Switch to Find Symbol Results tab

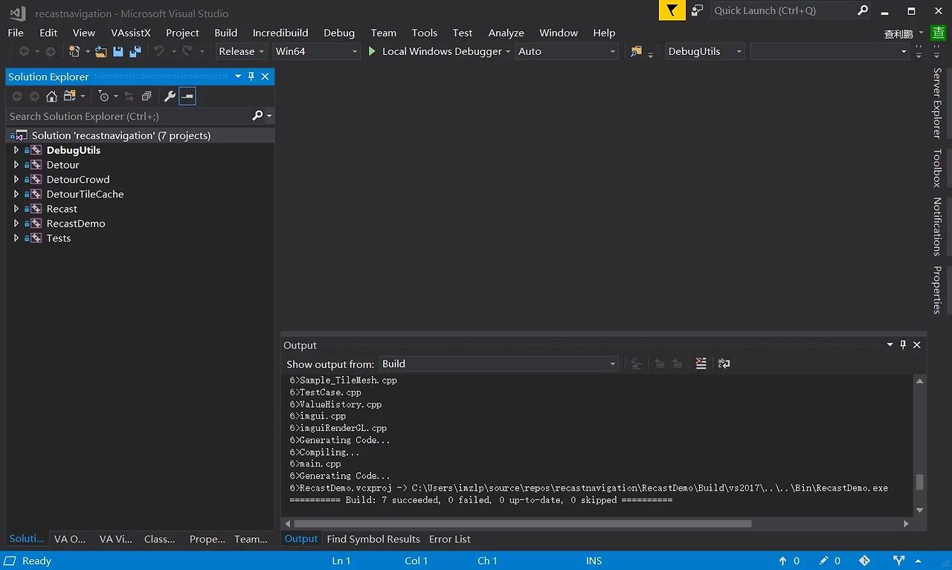click(x=373, y=539)
